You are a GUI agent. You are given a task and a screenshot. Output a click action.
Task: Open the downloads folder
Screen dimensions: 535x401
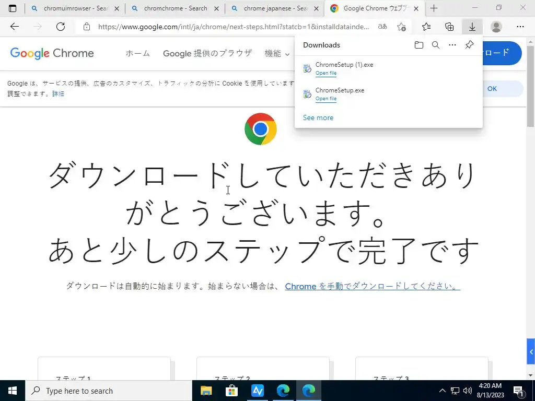tap(419, 45)
